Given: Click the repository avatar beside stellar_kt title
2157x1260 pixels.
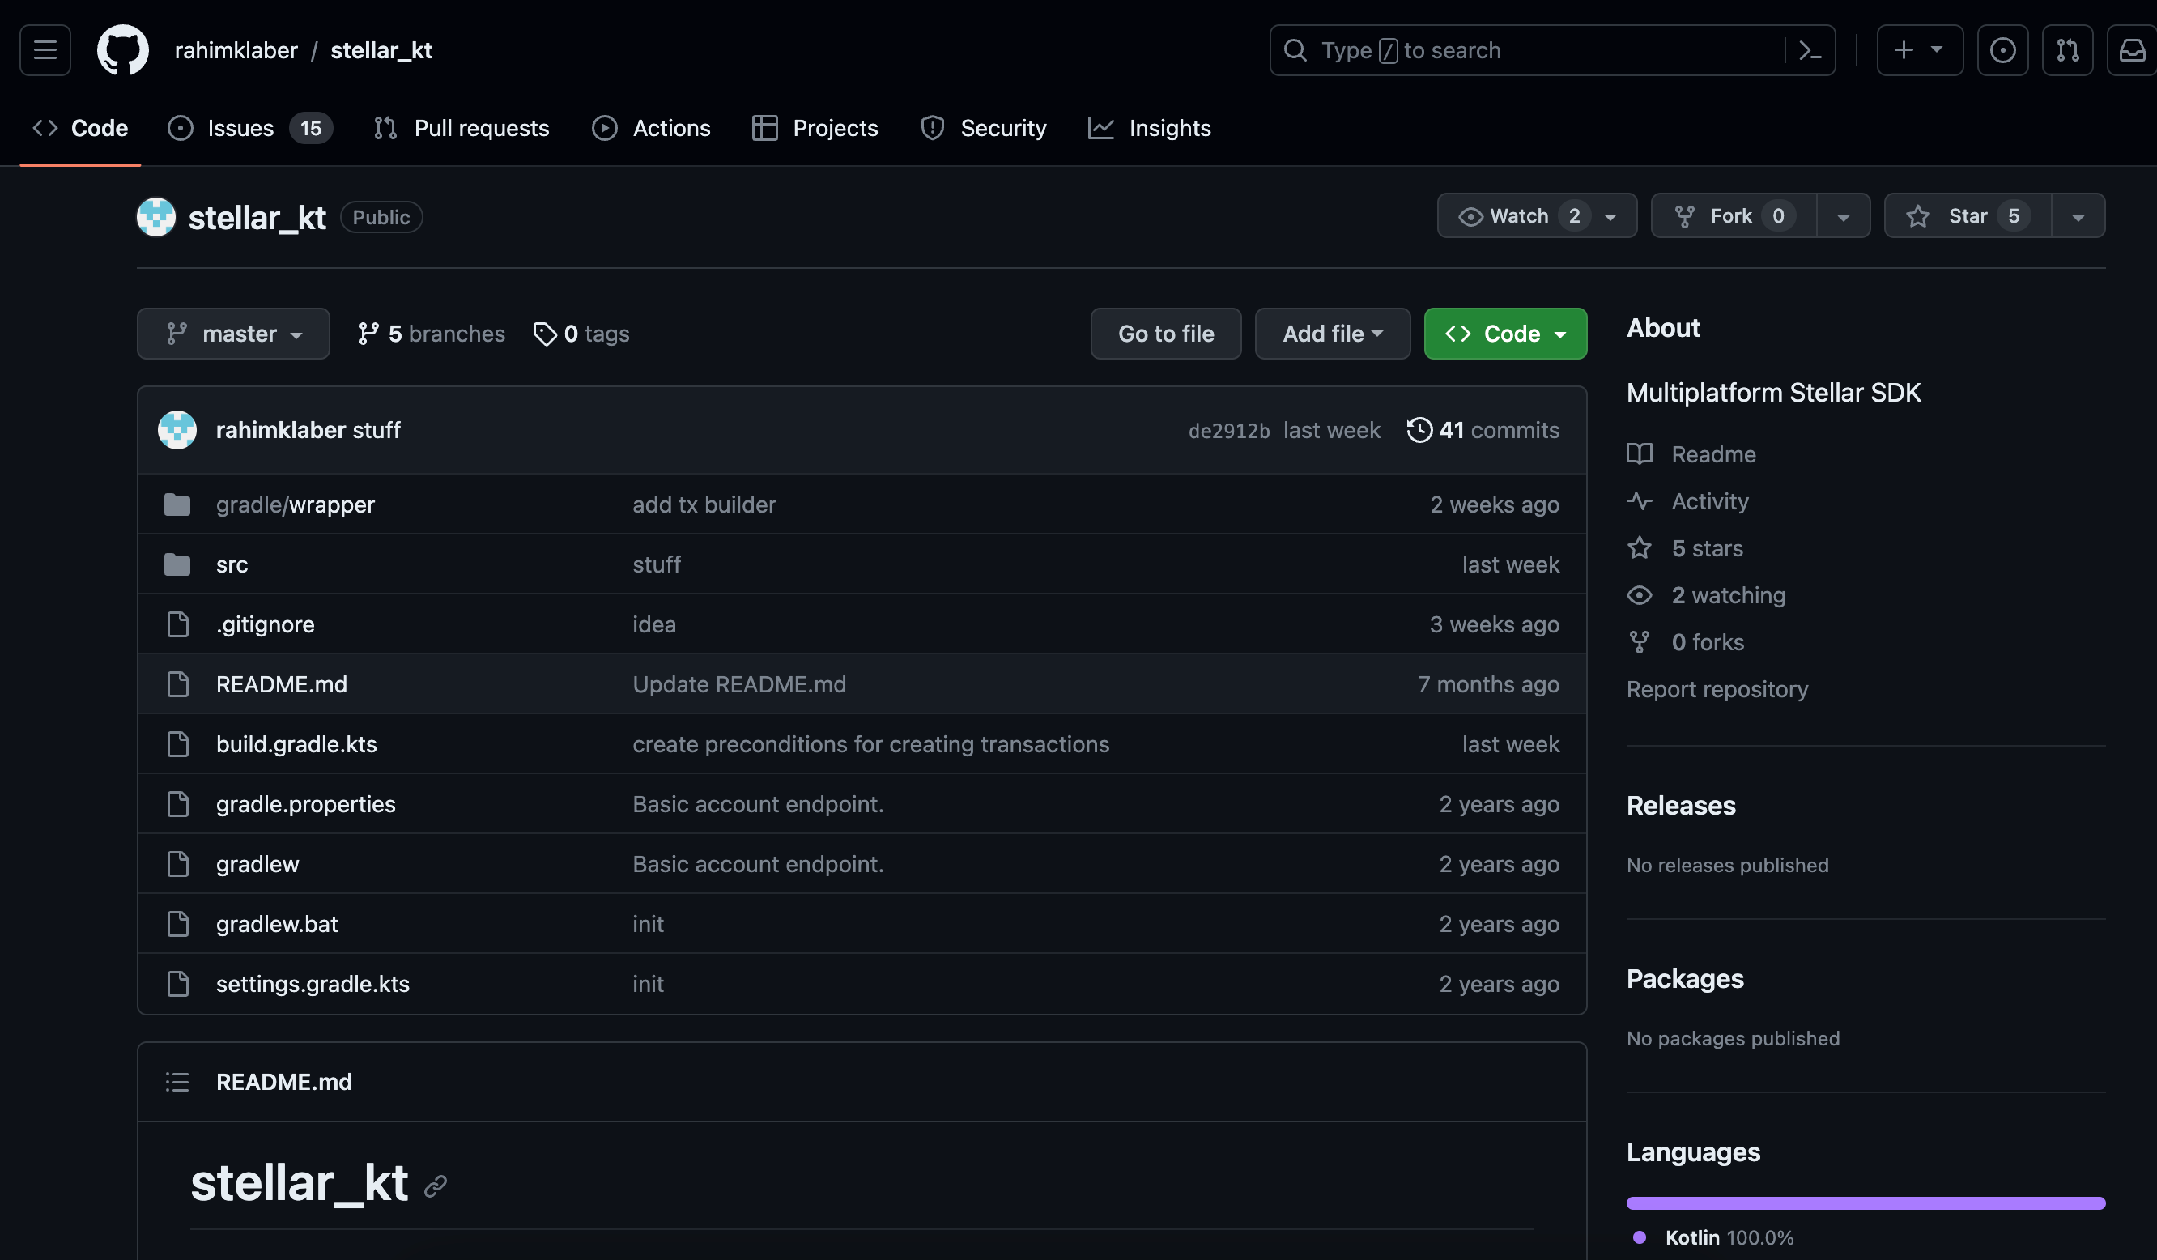Looking at the screenshot, I should tap(156, 216).
